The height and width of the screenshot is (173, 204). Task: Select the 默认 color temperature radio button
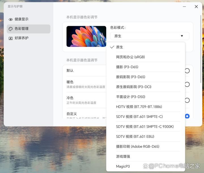(x=187, y=71)
